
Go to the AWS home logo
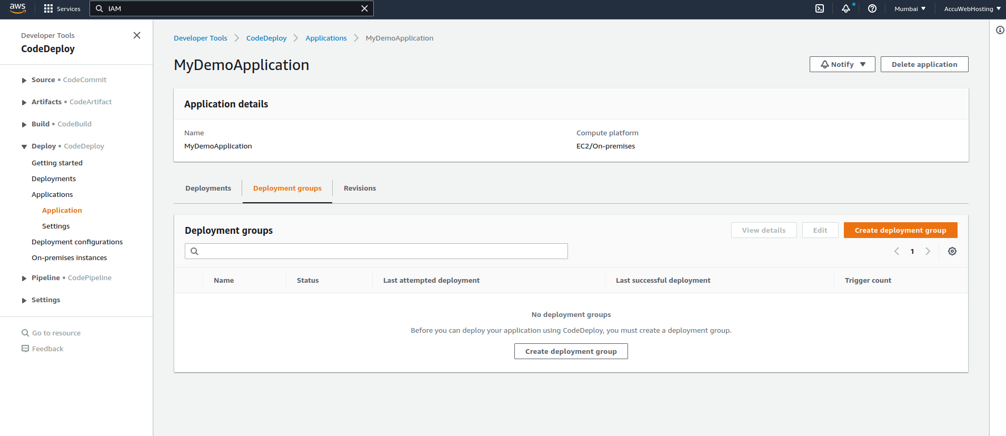point(17,8)
